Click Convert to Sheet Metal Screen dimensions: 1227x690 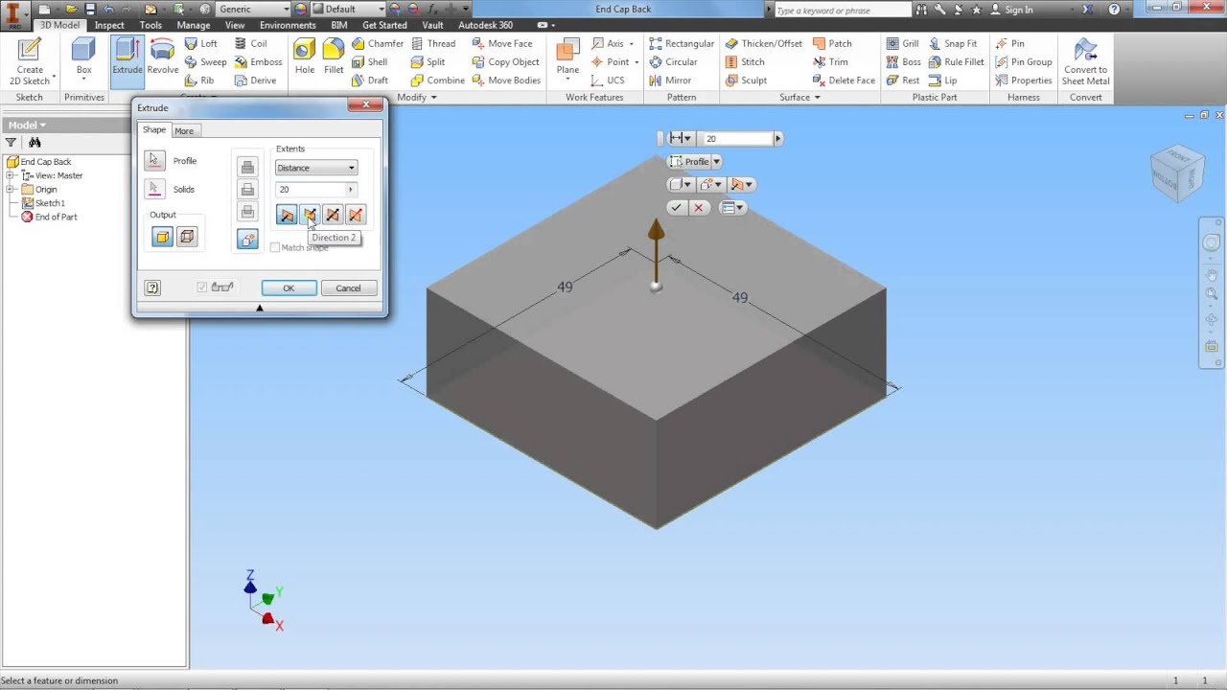[1085, 61]
